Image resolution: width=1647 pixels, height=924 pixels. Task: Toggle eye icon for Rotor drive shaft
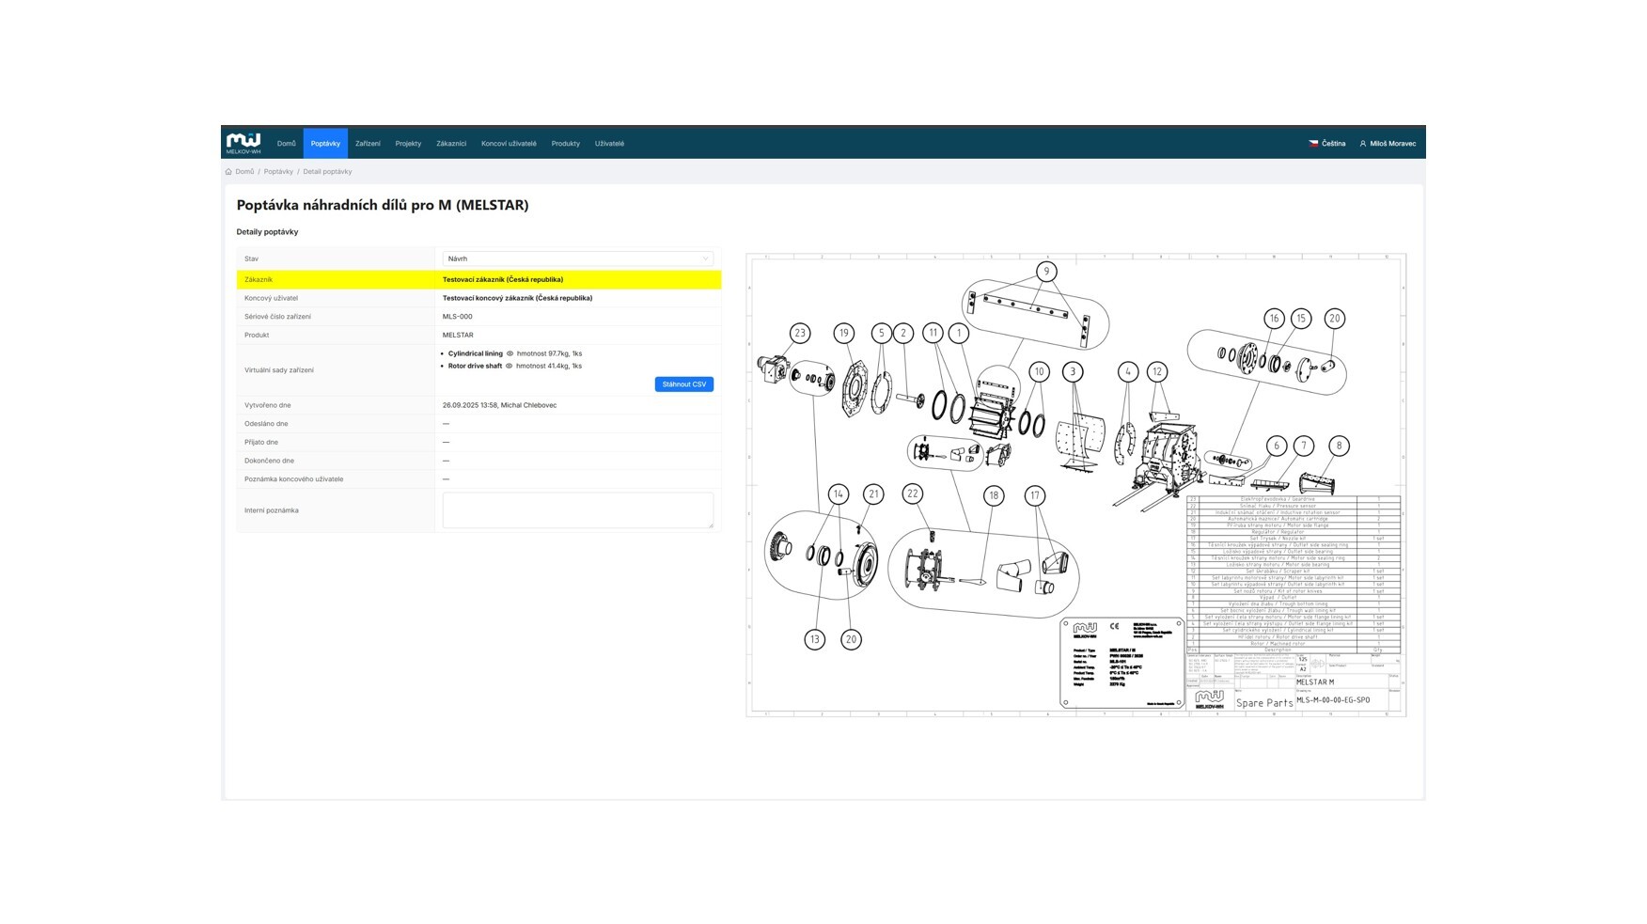(510, 367)
